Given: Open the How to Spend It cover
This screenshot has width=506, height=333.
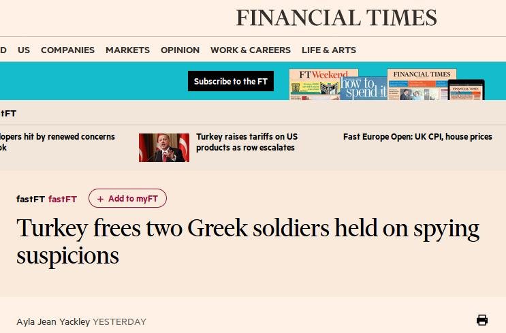Looking at the screenshot, I should pos(364,88).
